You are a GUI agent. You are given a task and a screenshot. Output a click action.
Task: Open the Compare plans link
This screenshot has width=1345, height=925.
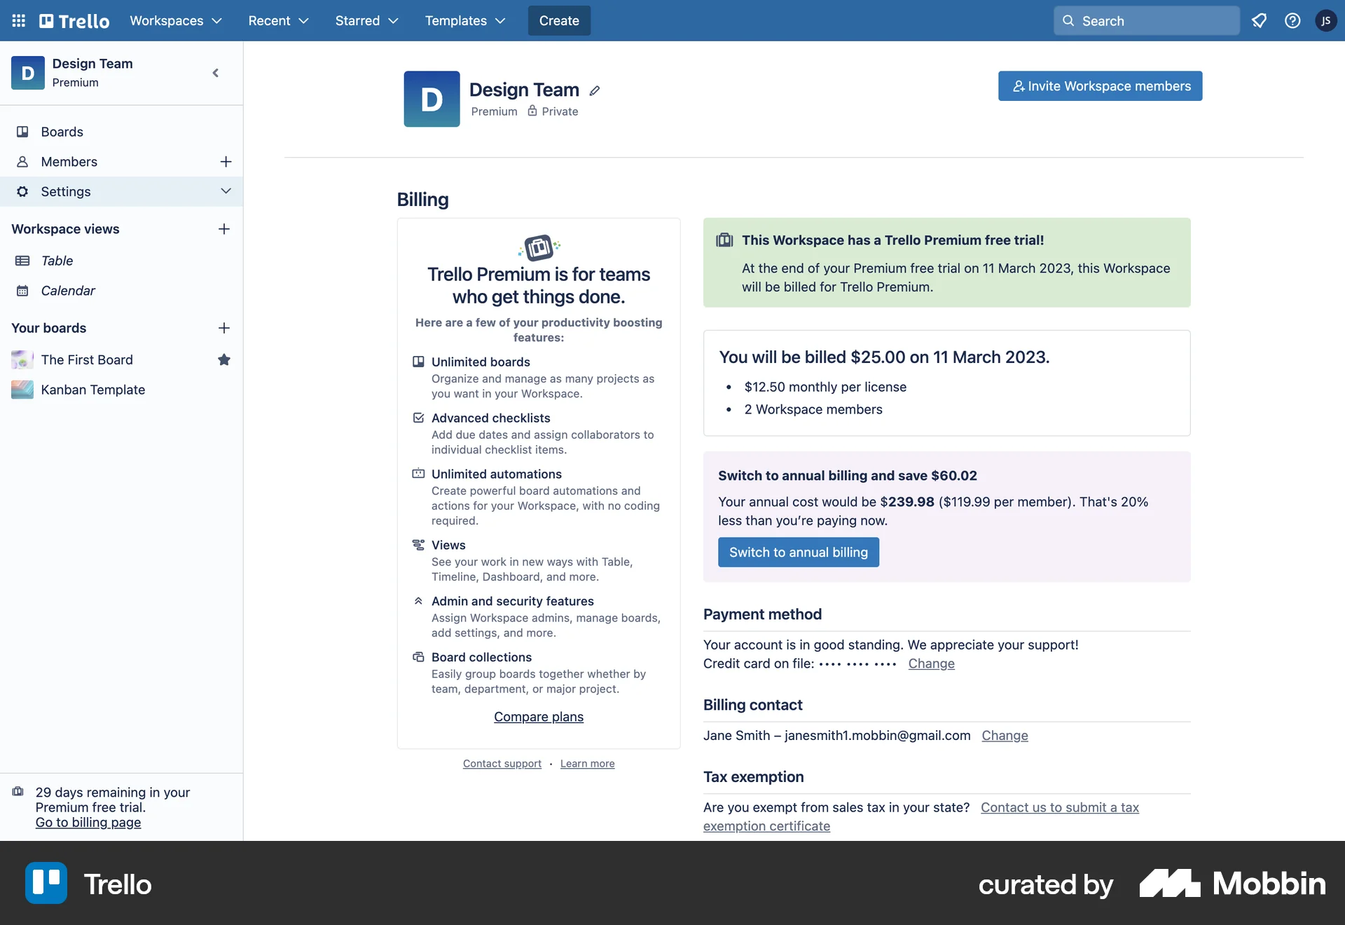tap(538, 716)
